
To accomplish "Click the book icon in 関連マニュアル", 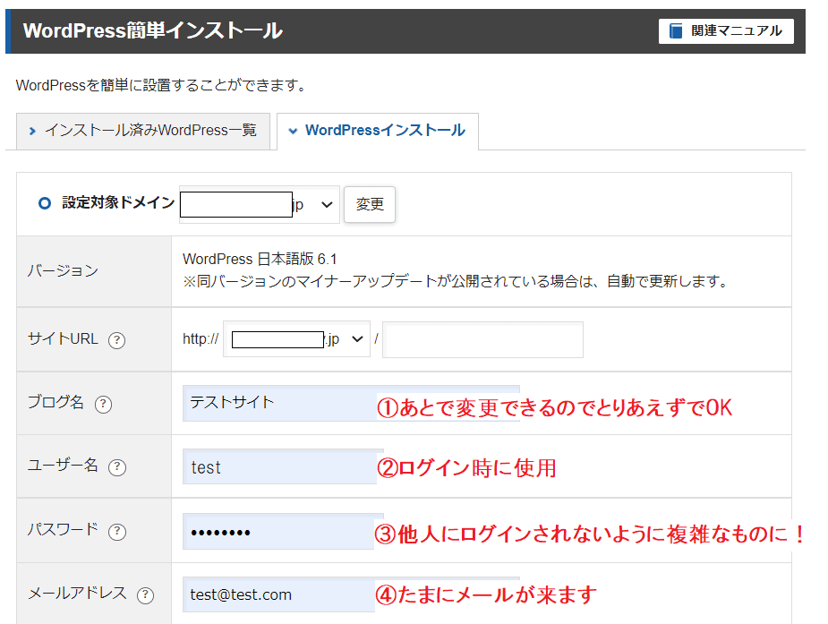I will 676,31.
